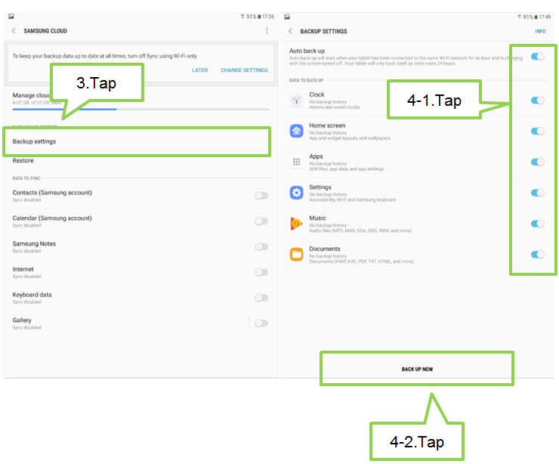Tap INFO in Backup Settings header
The height and width of the screenshot is (464, 559).
(540, 32)
